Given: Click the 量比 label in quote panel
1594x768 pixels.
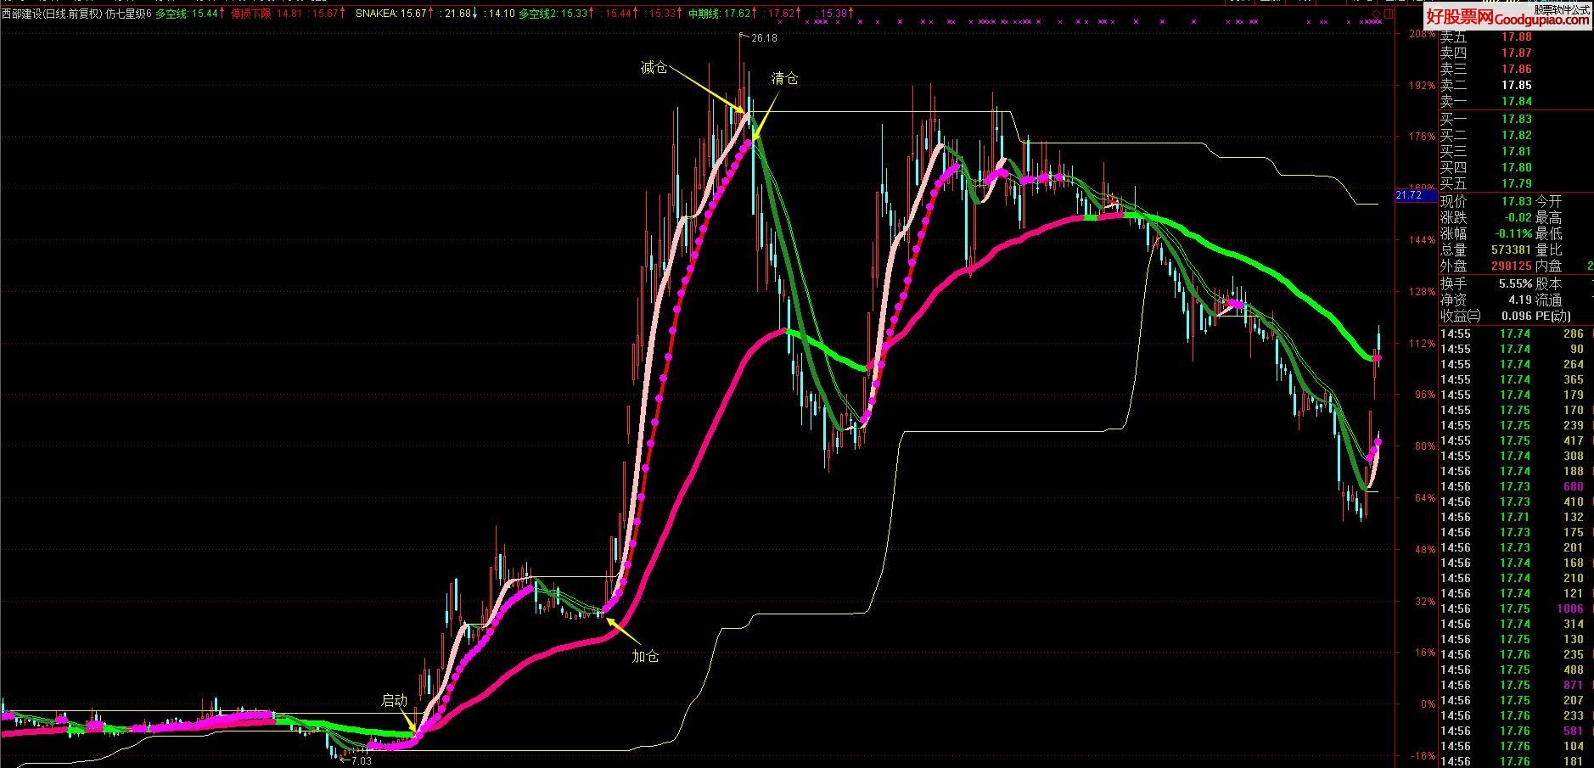Looking at the screenshot, I should click(x=1549, y=250).
